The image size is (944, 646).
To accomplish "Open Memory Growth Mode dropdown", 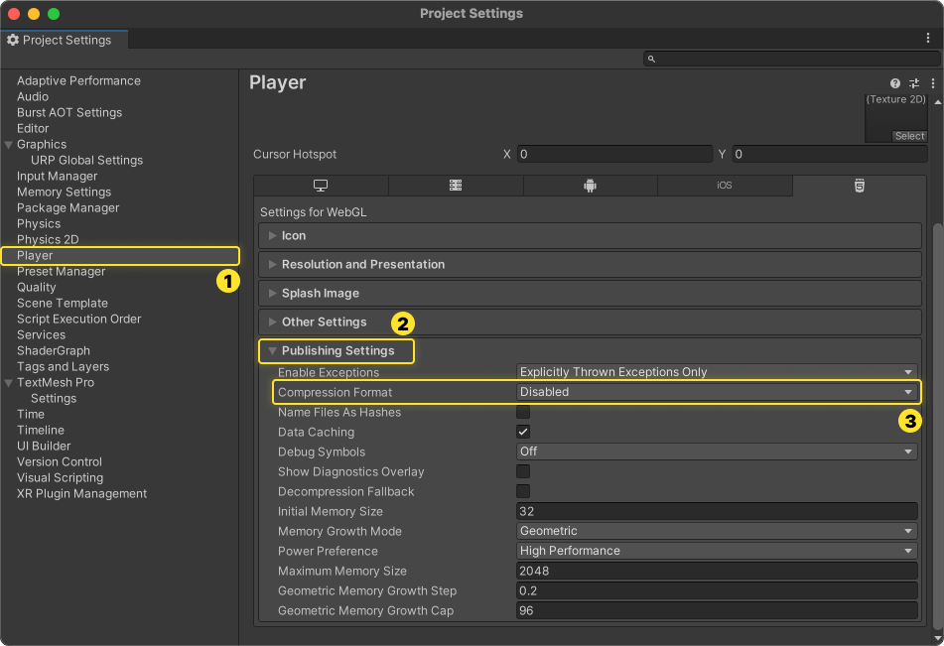I will coord(717,531).
